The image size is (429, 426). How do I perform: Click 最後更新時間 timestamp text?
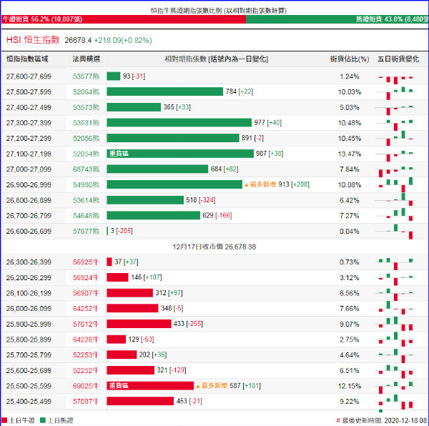(x=383, y=420)
